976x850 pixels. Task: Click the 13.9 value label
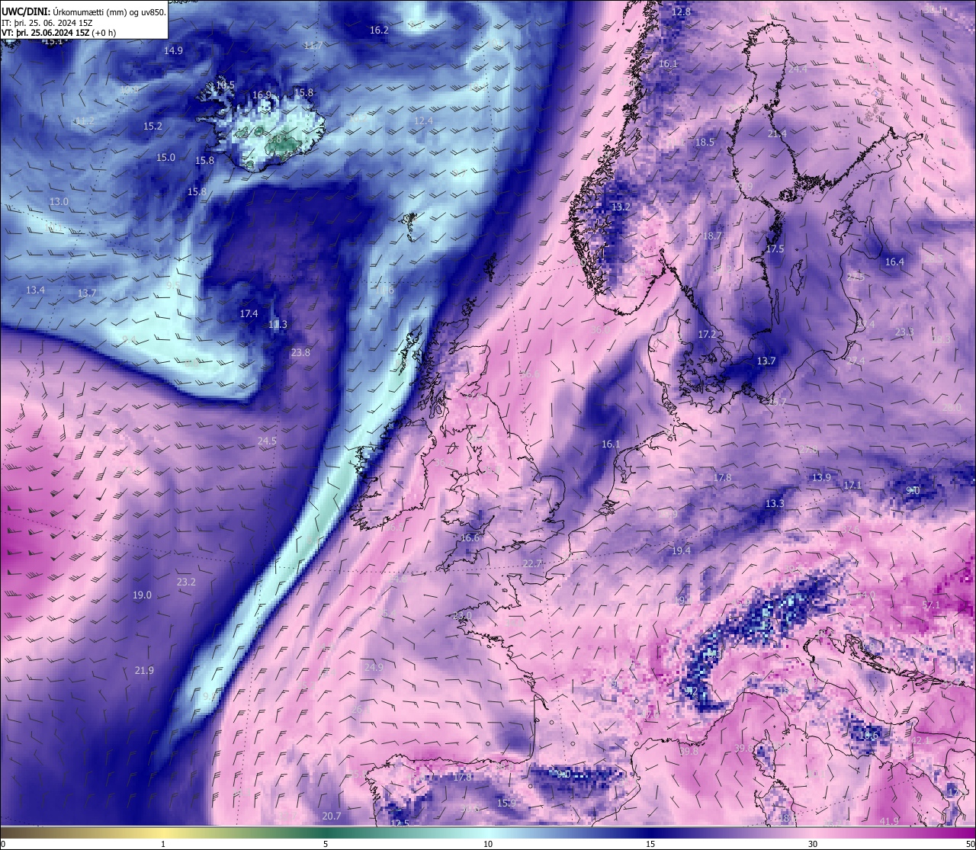tap(821, 478)
